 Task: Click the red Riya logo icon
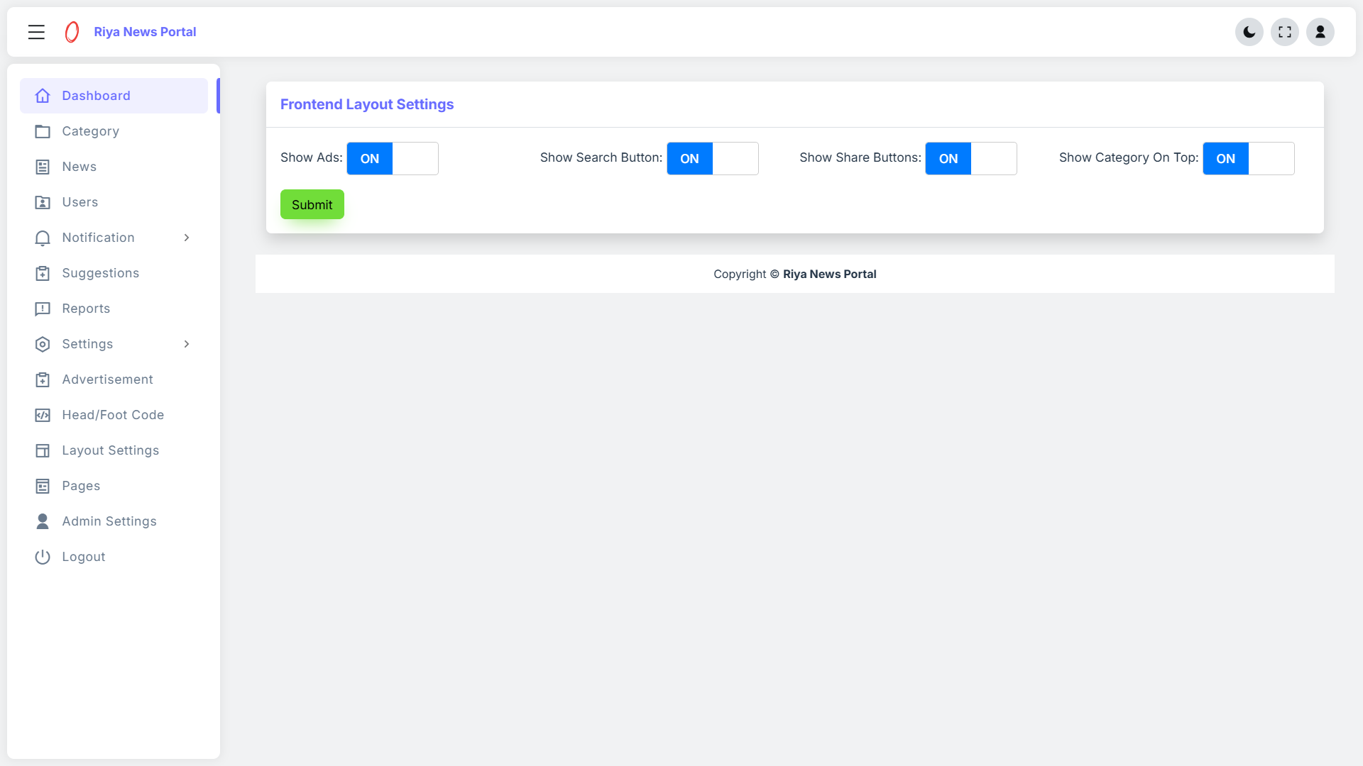72,32
